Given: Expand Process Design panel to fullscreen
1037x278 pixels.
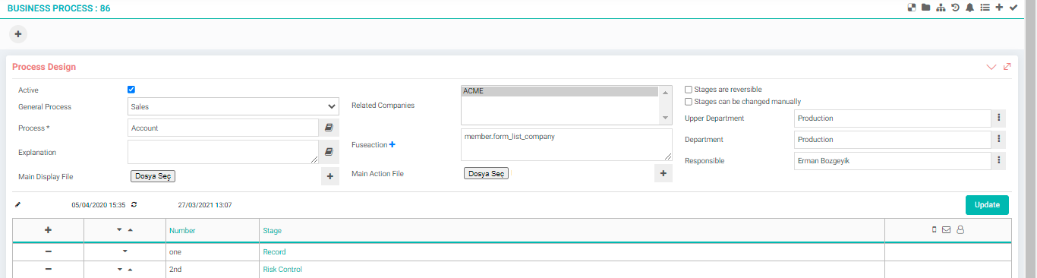Looking at the screenshot, I should [x=1007, y=67].
